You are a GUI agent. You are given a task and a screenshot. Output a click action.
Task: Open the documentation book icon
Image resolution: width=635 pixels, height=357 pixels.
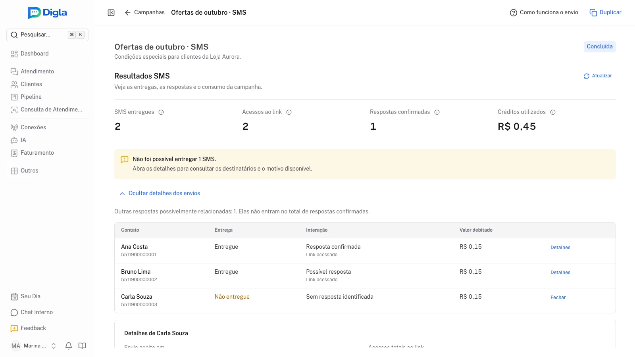coord(82,346)
